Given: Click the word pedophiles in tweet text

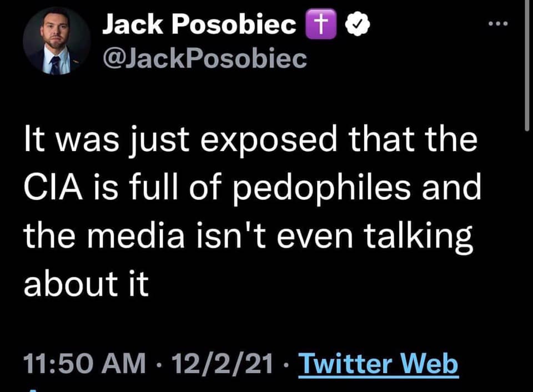Looking at the screenshot, I should pos(323,189).
